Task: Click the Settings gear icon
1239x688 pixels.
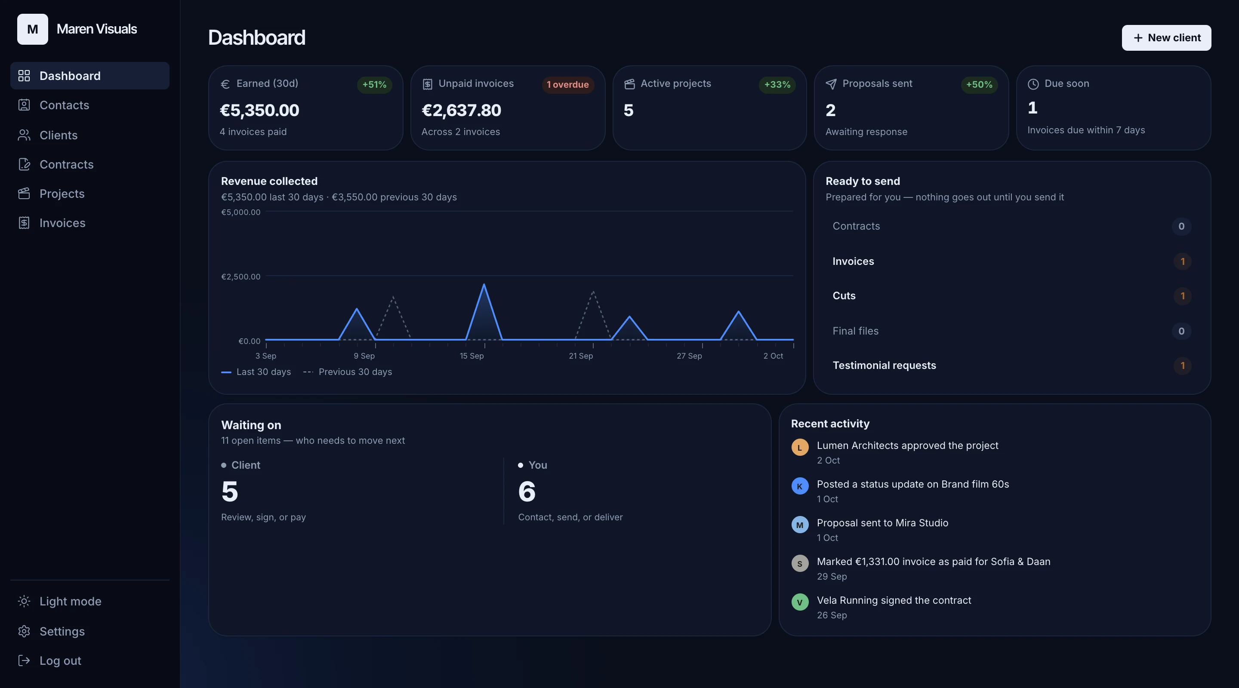Action: tap(24, 631)
